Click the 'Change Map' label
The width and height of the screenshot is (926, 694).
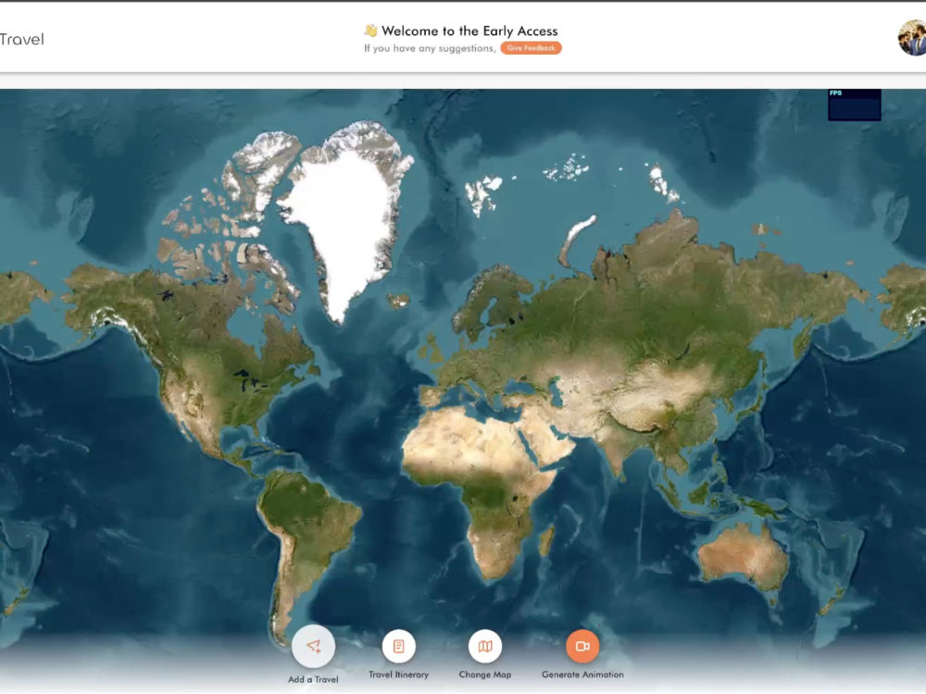coord(485,675)
